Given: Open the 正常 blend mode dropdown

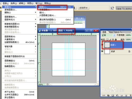Looking at the screenshot, I should pyautogui.click(x=108, y=35).
